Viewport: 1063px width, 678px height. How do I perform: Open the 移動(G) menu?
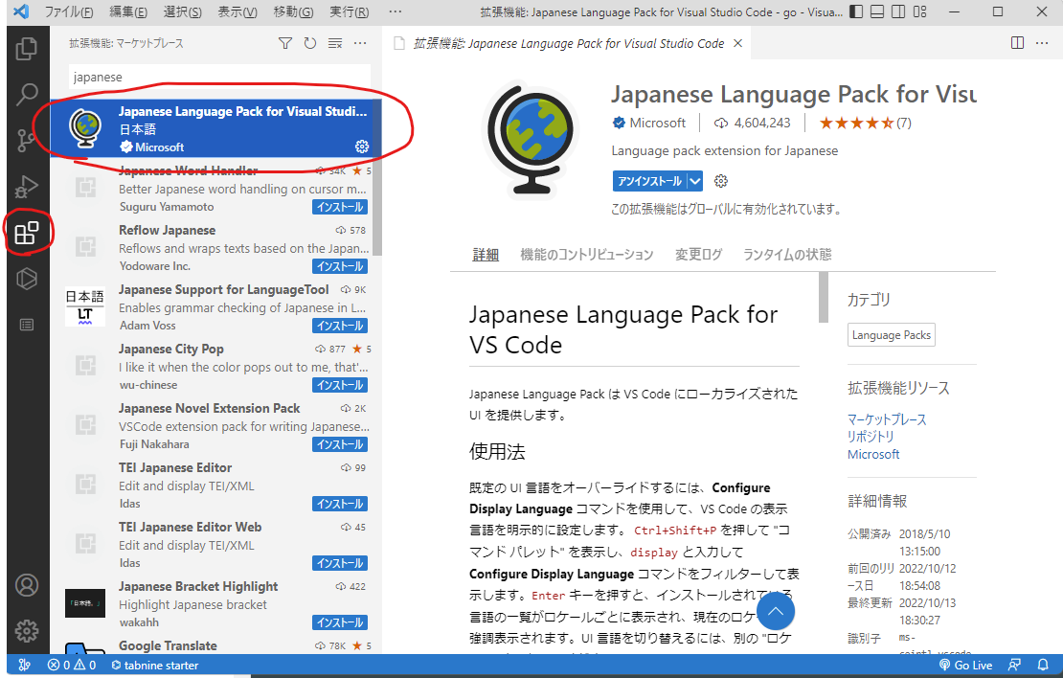click(293, 11)
